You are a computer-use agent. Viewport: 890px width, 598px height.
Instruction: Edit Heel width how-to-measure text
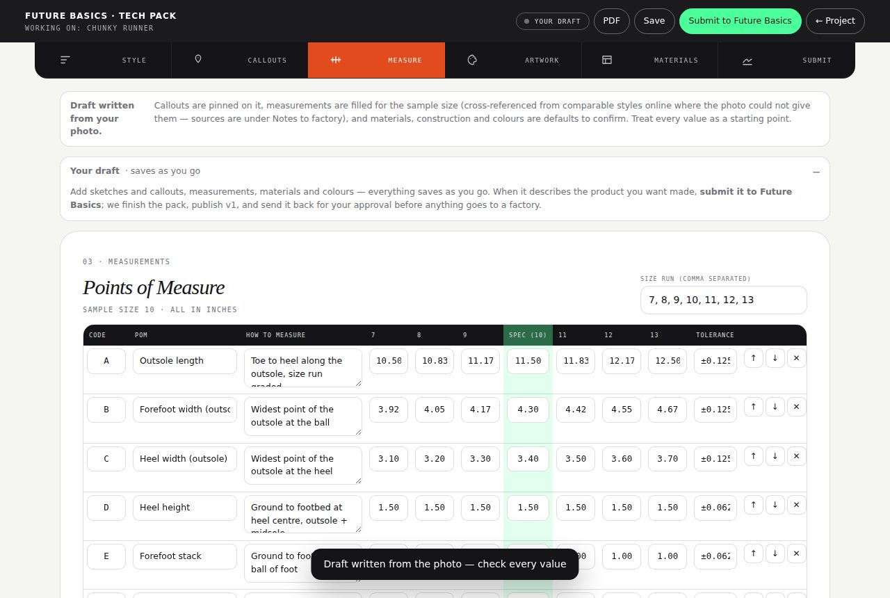303,465
